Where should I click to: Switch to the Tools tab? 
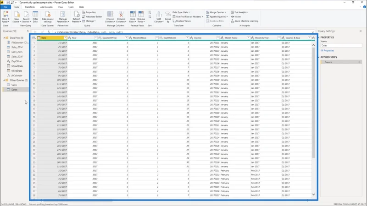tap(71, 7)
